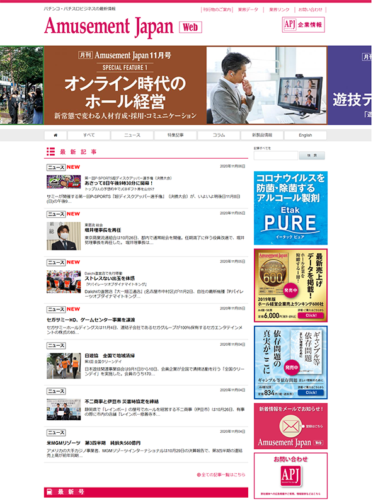Click the Web badge beside the logo
378x504 pixels.
(x=190, y=27)
